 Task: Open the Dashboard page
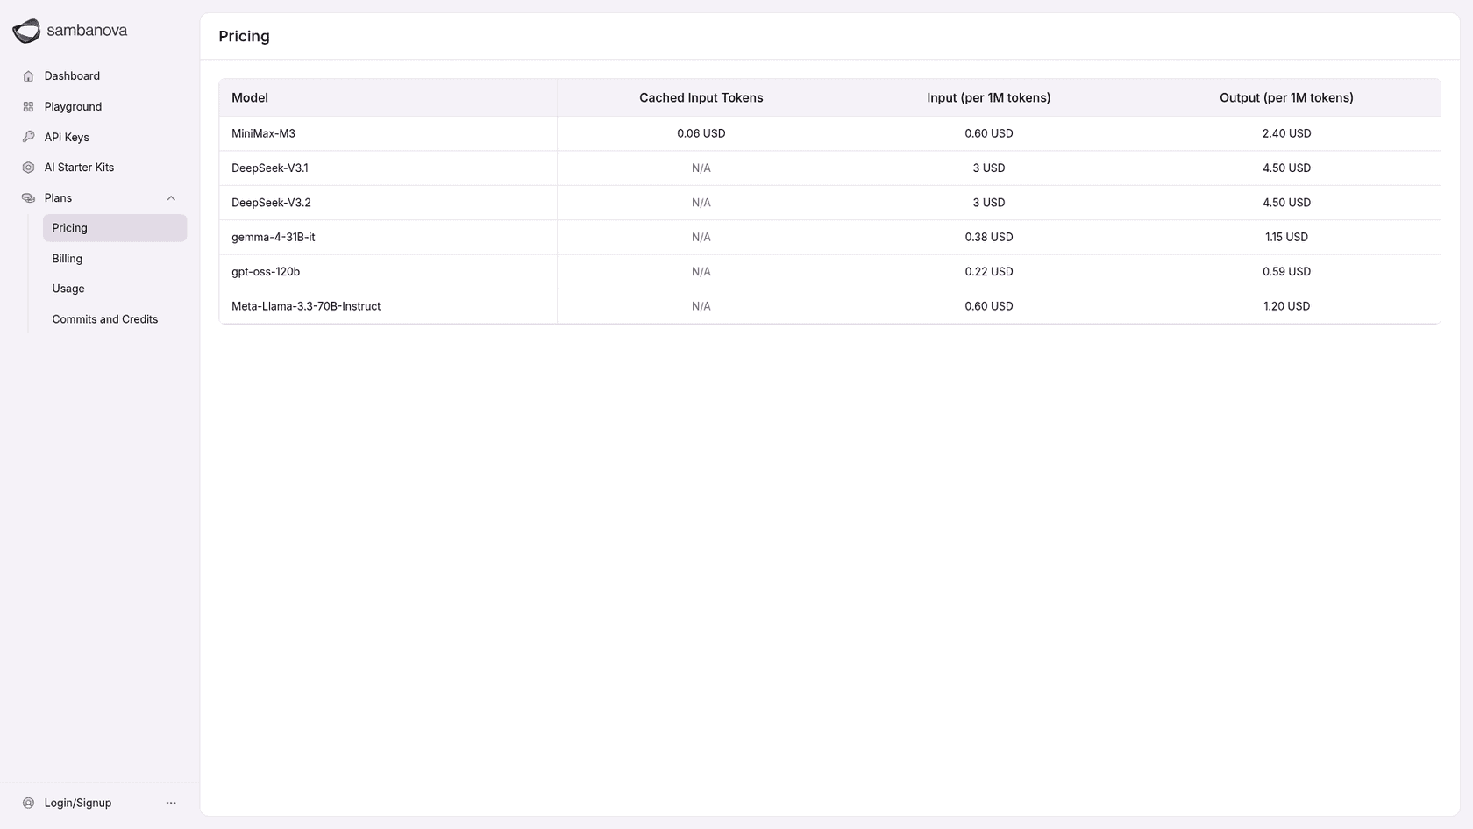point(72,76)
